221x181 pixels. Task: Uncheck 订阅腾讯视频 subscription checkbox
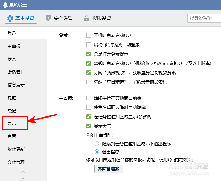point(88,73)
